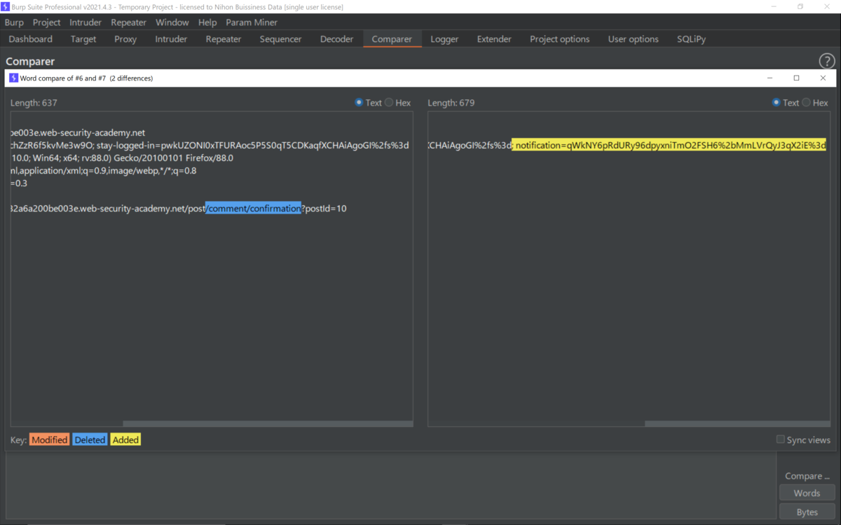Click the yellow Added key swatch
The height and width of the screenshot is (525, 841).
[125, 440]
